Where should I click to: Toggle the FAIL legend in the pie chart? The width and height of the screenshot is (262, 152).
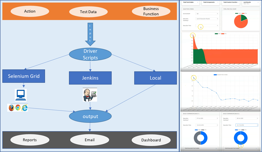point(244,13)
